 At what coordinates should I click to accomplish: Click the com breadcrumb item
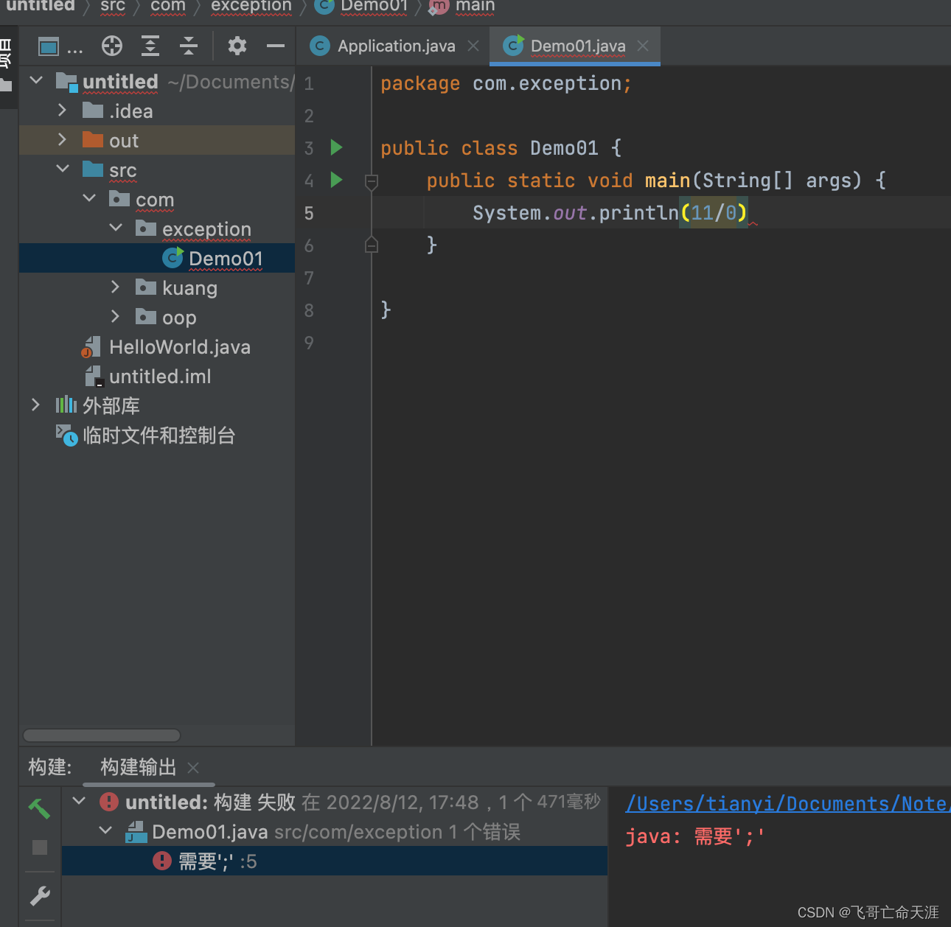(168, 6)
